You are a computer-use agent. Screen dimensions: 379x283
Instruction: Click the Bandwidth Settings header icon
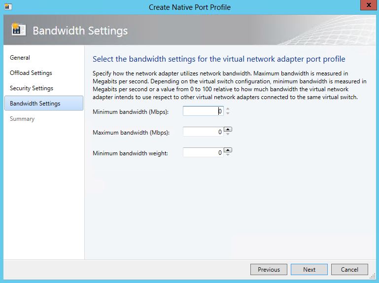click(x=18, y=30)
